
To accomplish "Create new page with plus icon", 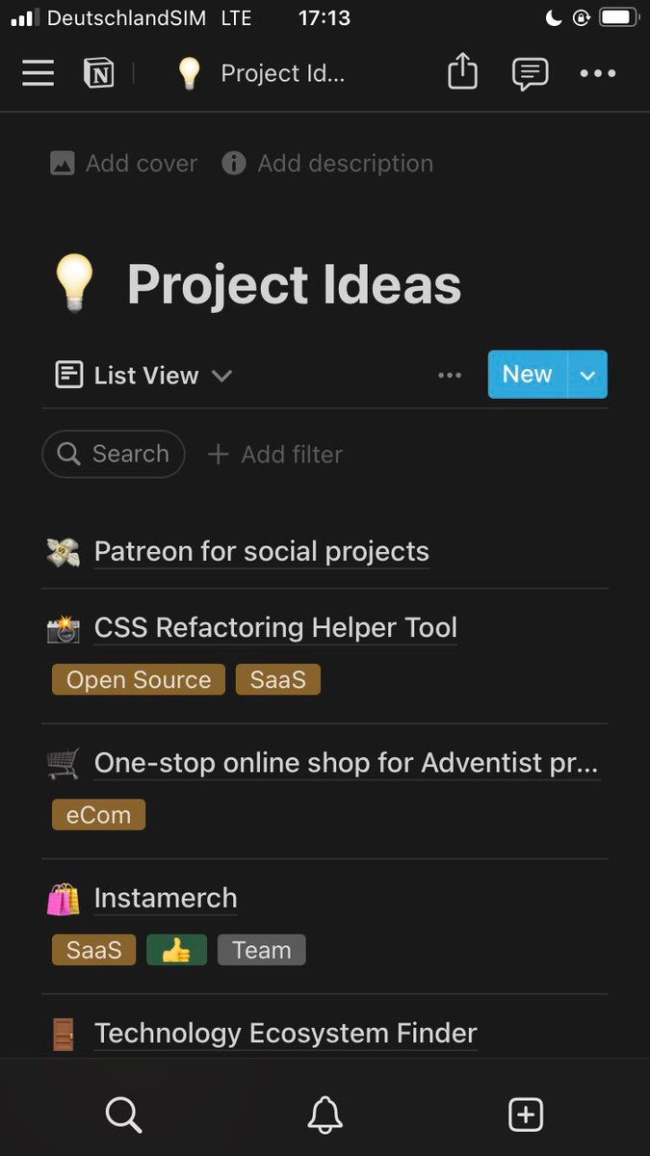I will tap(526, 1115).
